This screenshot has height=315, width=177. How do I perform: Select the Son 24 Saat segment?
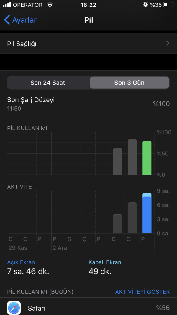[48, 83]
